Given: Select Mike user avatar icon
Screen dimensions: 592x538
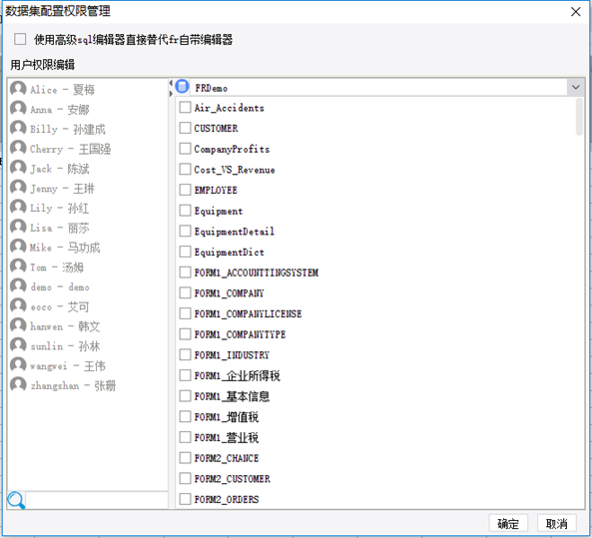Looking at the screenshot, I should [x=18, y=247].
